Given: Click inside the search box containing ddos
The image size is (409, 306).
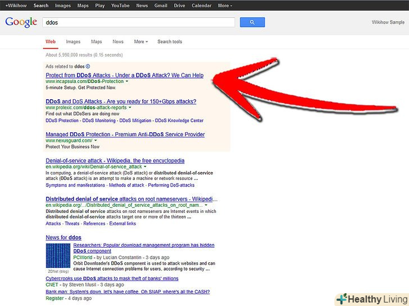Looking at the screenshot, I should tap(139, 22).
